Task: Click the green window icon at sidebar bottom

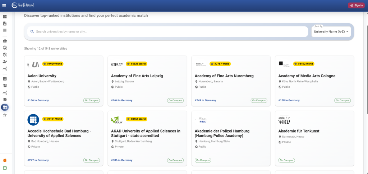Action: (5, 168)
